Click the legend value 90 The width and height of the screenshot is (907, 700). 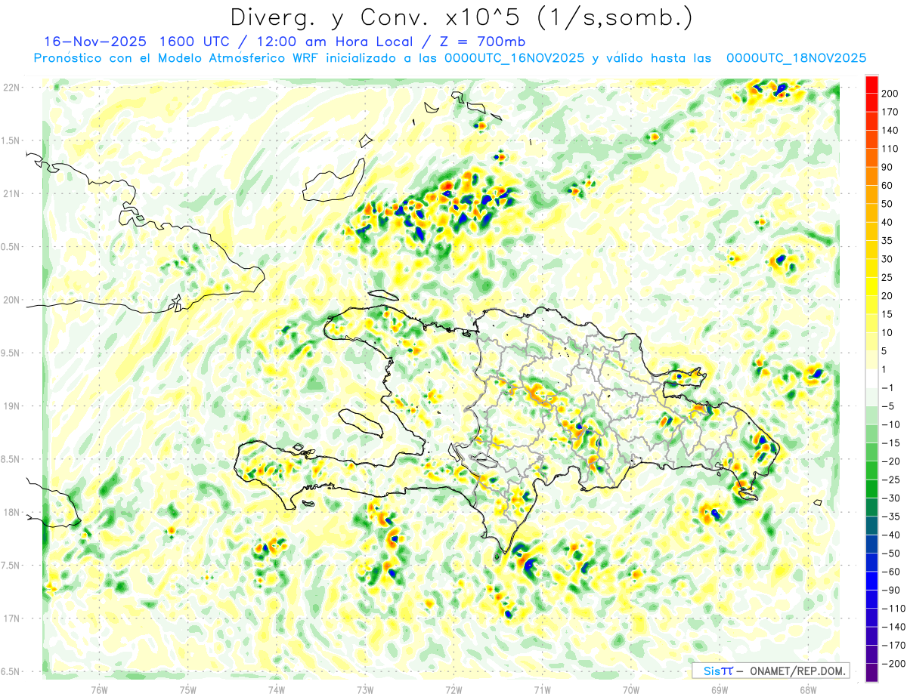(x=888, y=167)
